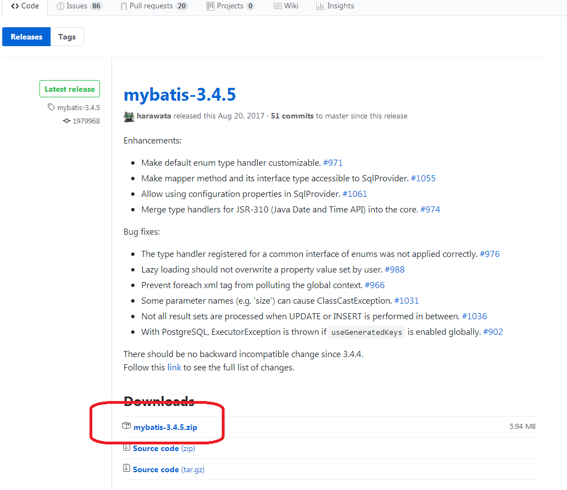Open issue #902 link

click(493, 332)
